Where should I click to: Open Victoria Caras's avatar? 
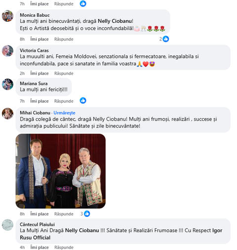7,51
